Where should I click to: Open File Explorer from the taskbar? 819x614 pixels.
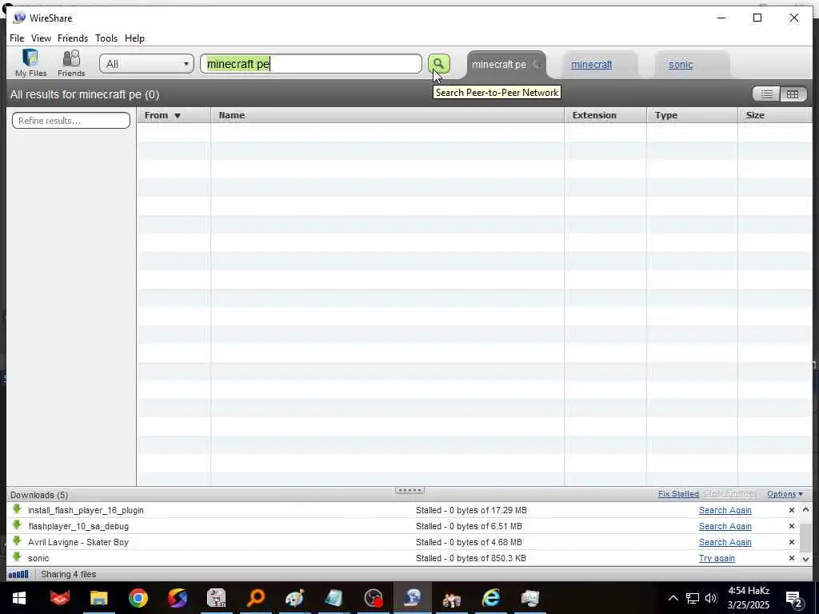98,598
